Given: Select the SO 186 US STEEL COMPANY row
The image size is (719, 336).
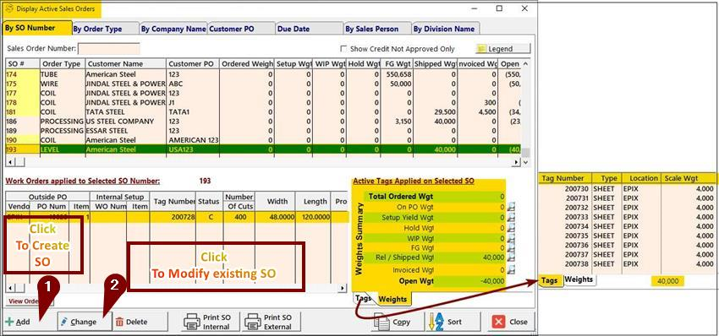Looking at the screenshot, I should [x=264, y=122].
